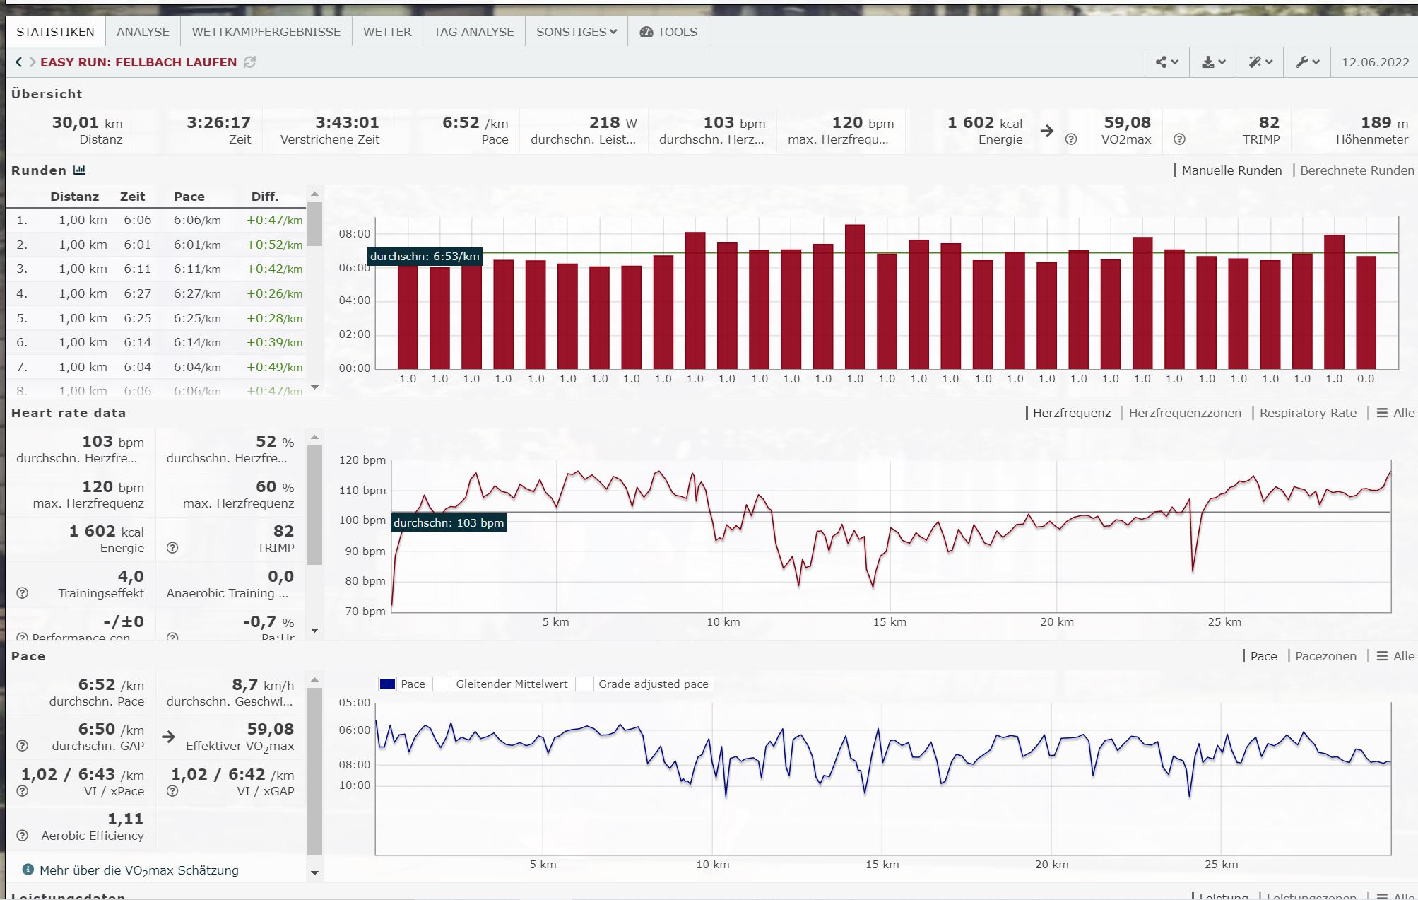
Task: Expand the SONSTIGES dropdown tab
Action: pyautogui.click(x=576, y=32)
